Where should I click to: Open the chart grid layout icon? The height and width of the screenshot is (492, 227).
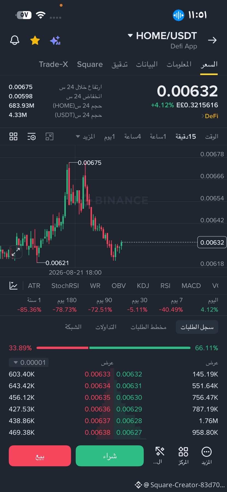tap(13, 136)
